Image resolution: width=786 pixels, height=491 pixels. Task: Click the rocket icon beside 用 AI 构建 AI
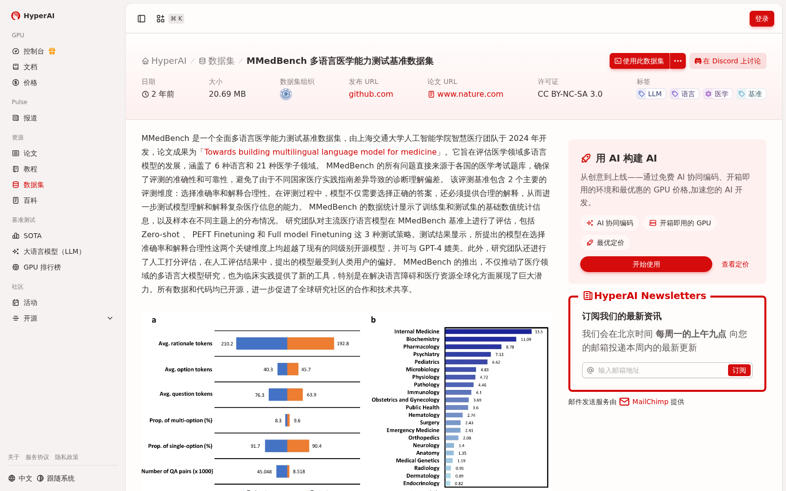click(x=586, y=158)
